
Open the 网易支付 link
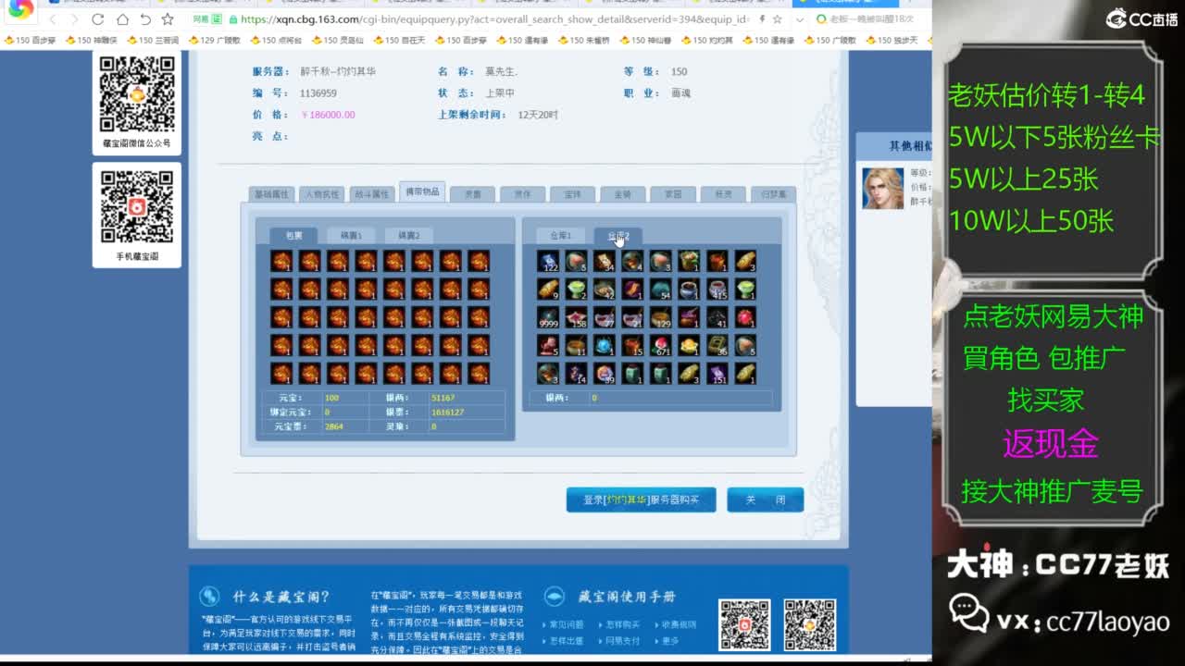(x=622, y=641)
